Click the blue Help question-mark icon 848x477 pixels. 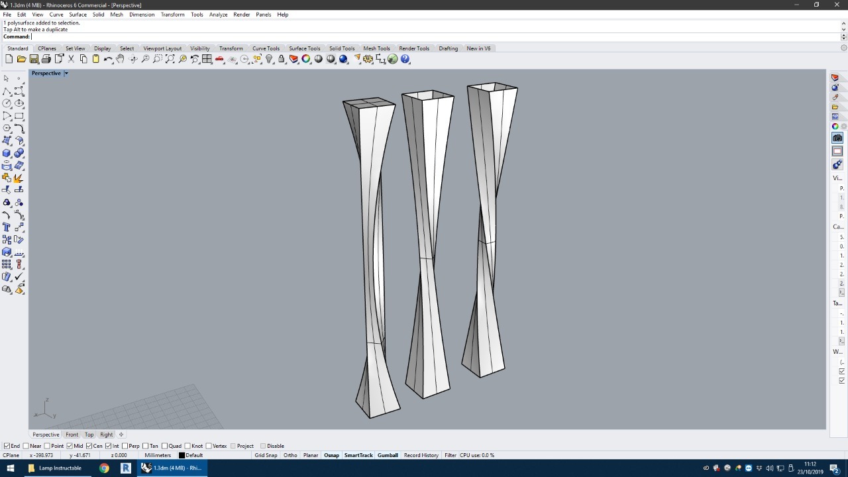[x=405, y=59]
